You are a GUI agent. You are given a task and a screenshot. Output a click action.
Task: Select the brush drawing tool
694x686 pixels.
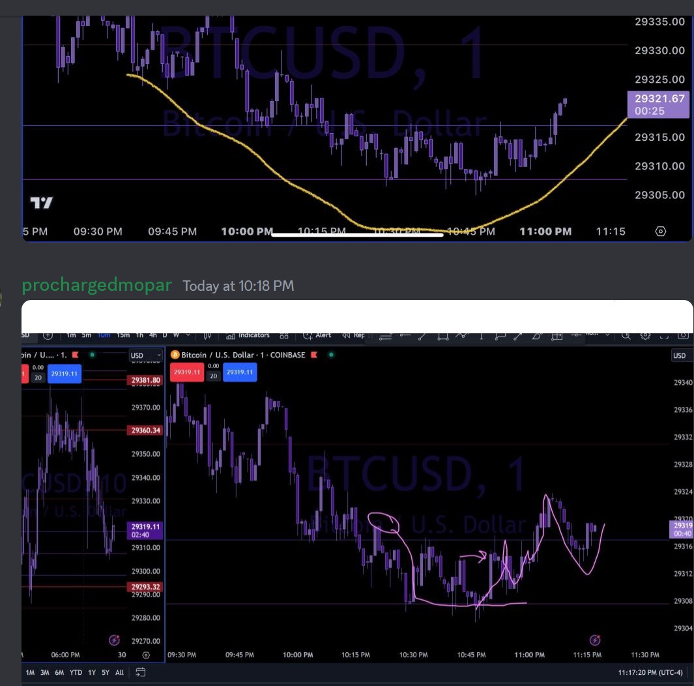[536, 336]
